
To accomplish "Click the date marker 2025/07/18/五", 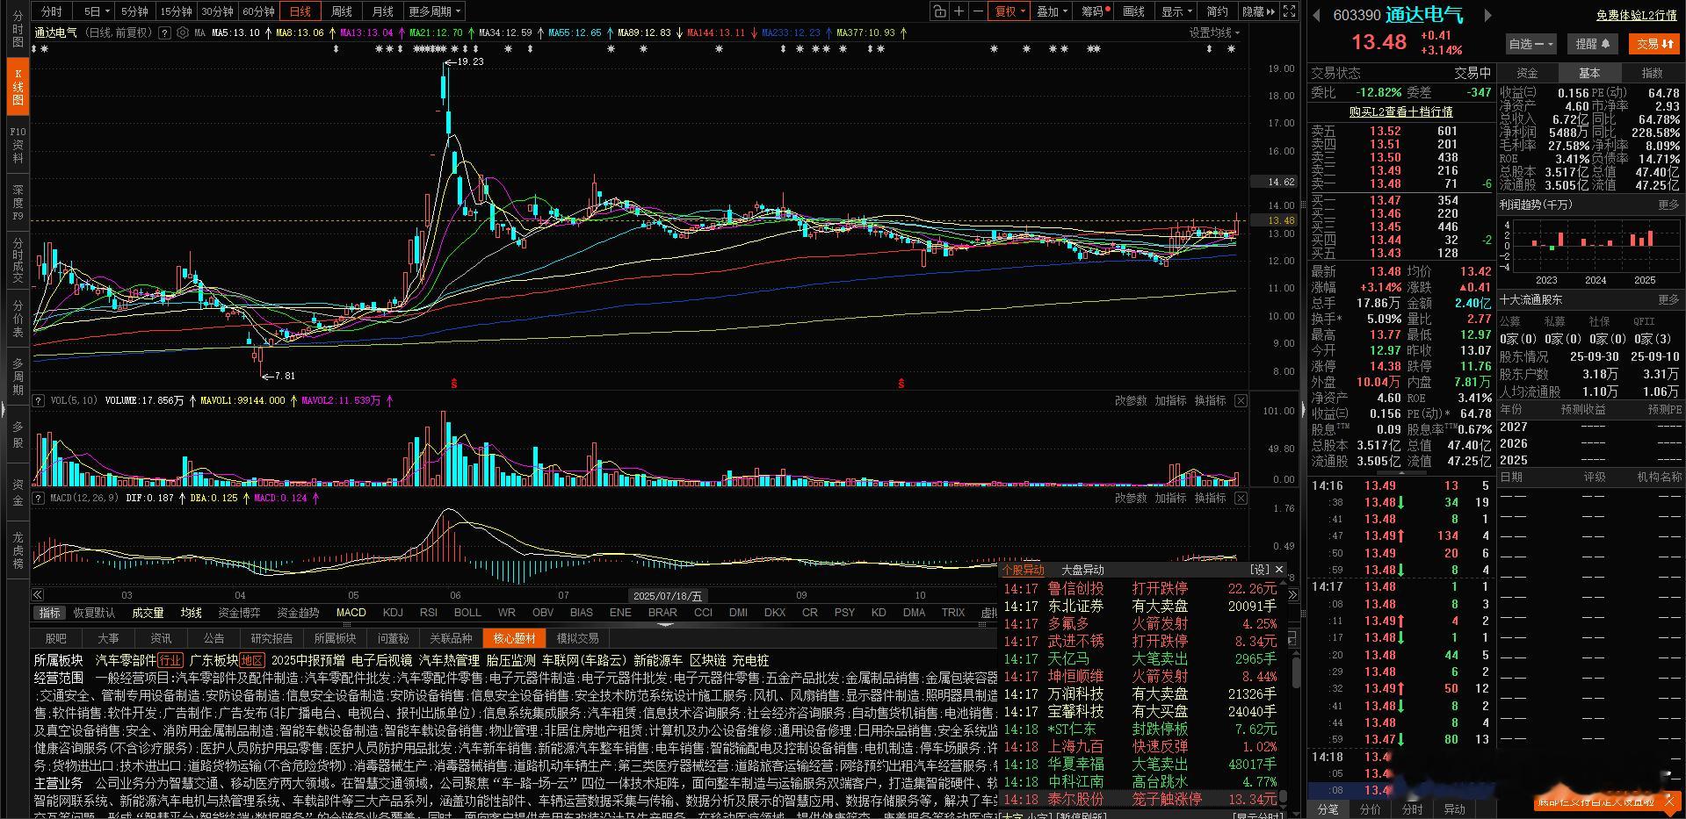I will (x=668, y=595).
